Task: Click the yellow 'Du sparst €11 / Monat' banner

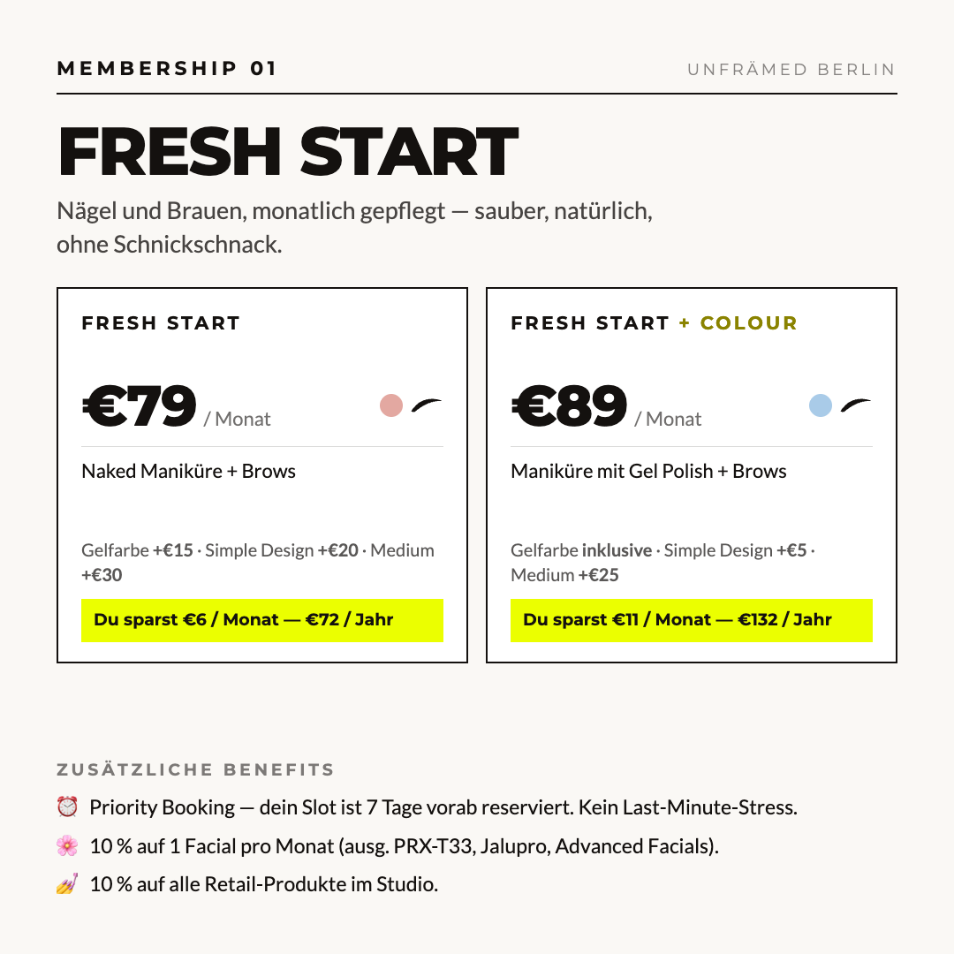Action: [691, 620]
